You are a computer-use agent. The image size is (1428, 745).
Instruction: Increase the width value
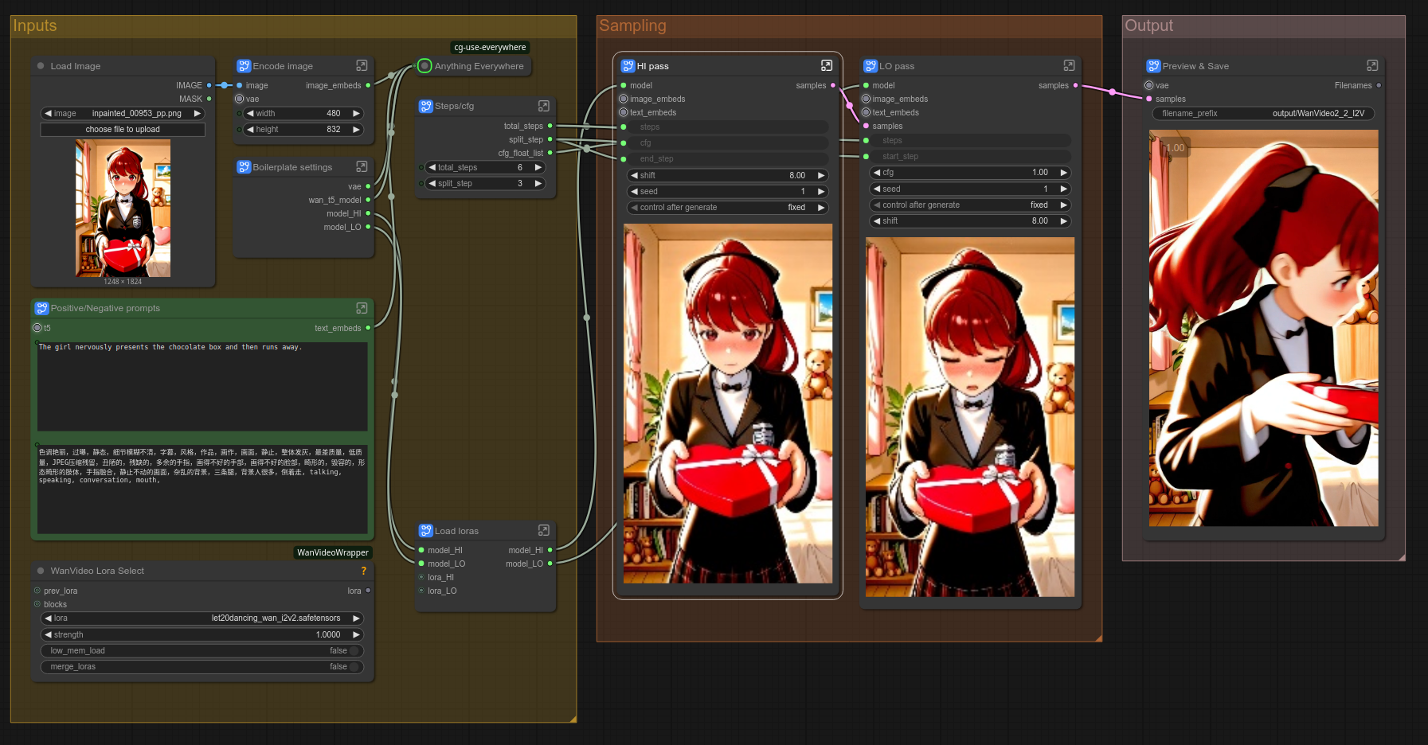[x=356, y=113]
